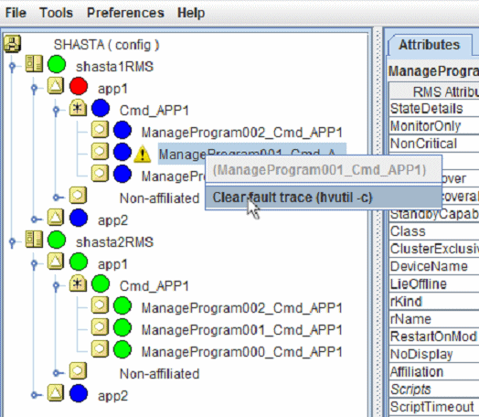
Task: Click the rName attribute row
Action: 434,319
